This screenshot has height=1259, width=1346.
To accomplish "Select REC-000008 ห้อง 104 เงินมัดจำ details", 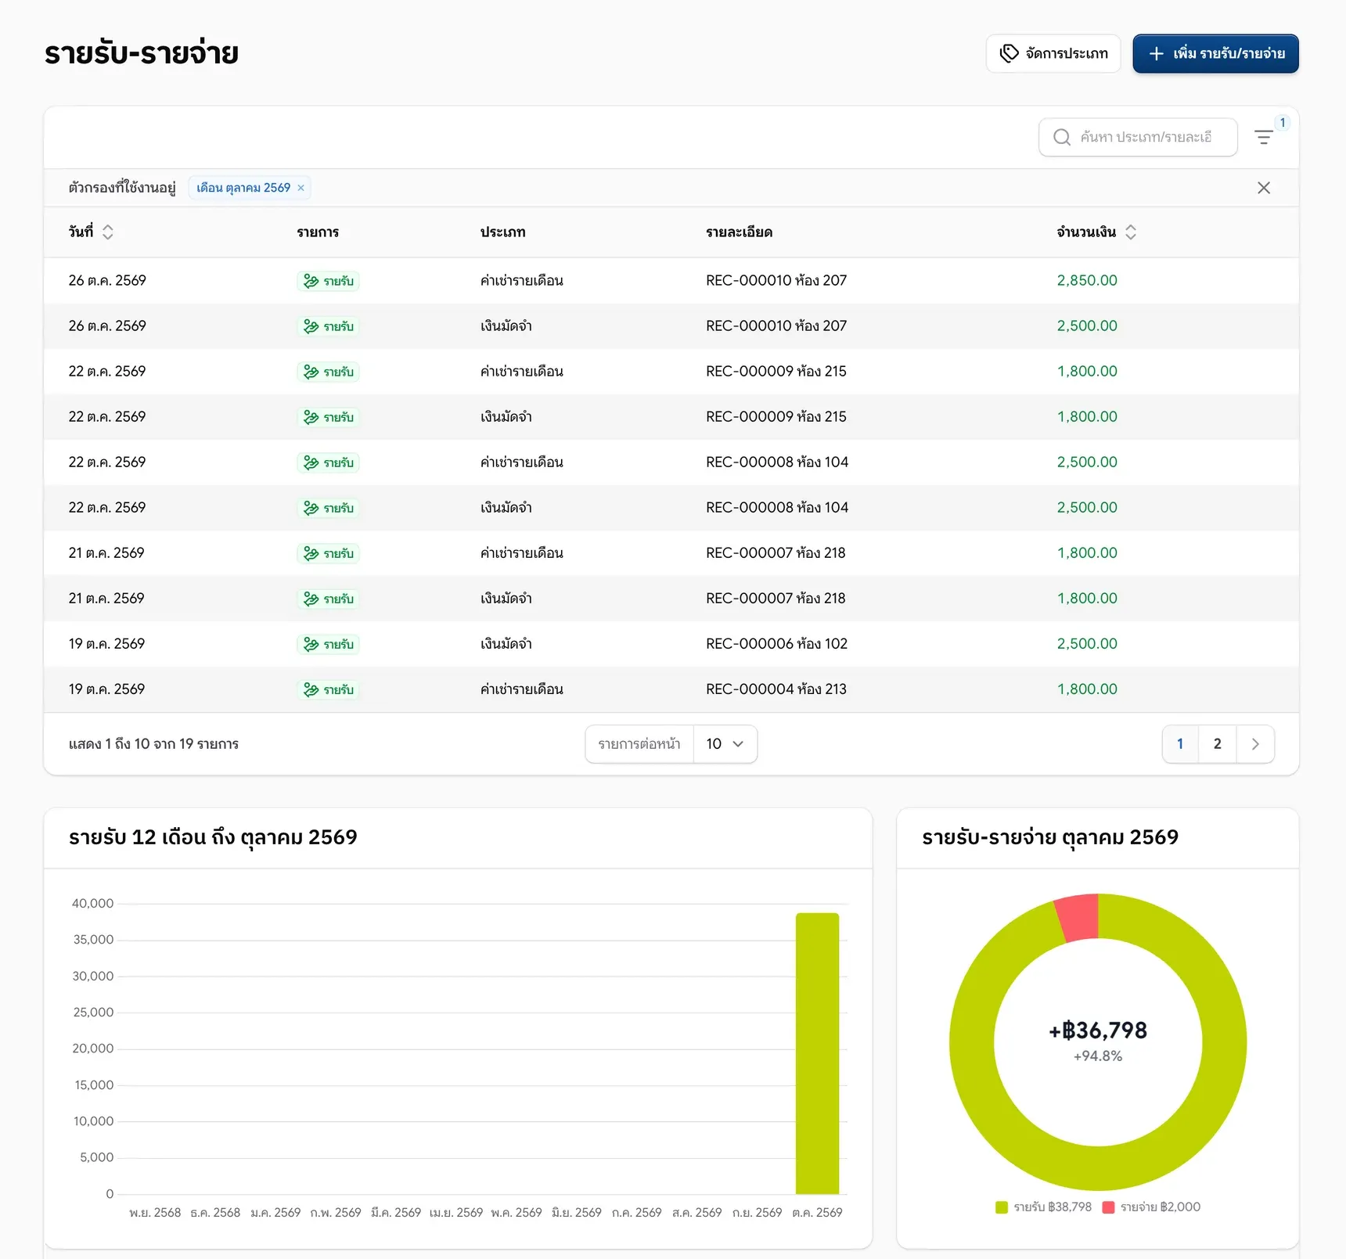I will click(776, 507).
